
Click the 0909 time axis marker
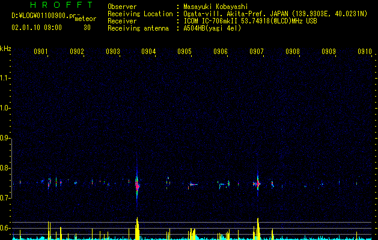point(328,52)
